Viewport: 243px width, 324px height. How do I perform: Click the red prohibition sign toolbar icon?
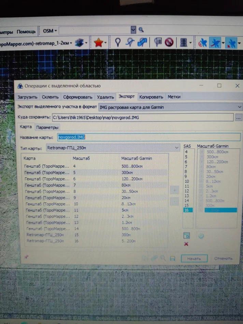pos(169,43)
